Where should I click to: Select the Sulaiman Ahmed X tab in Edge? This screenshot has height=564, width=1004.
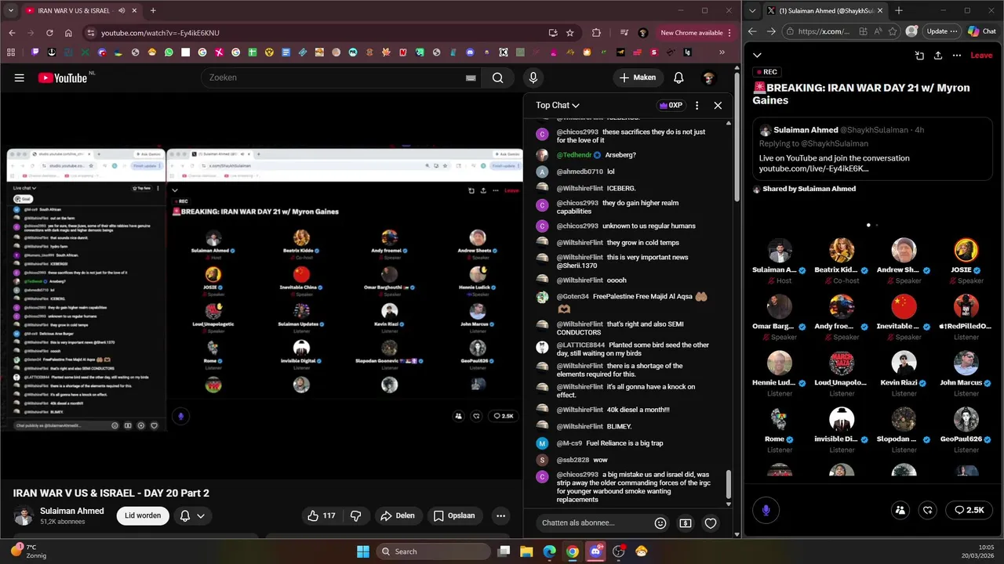(824, 11)
